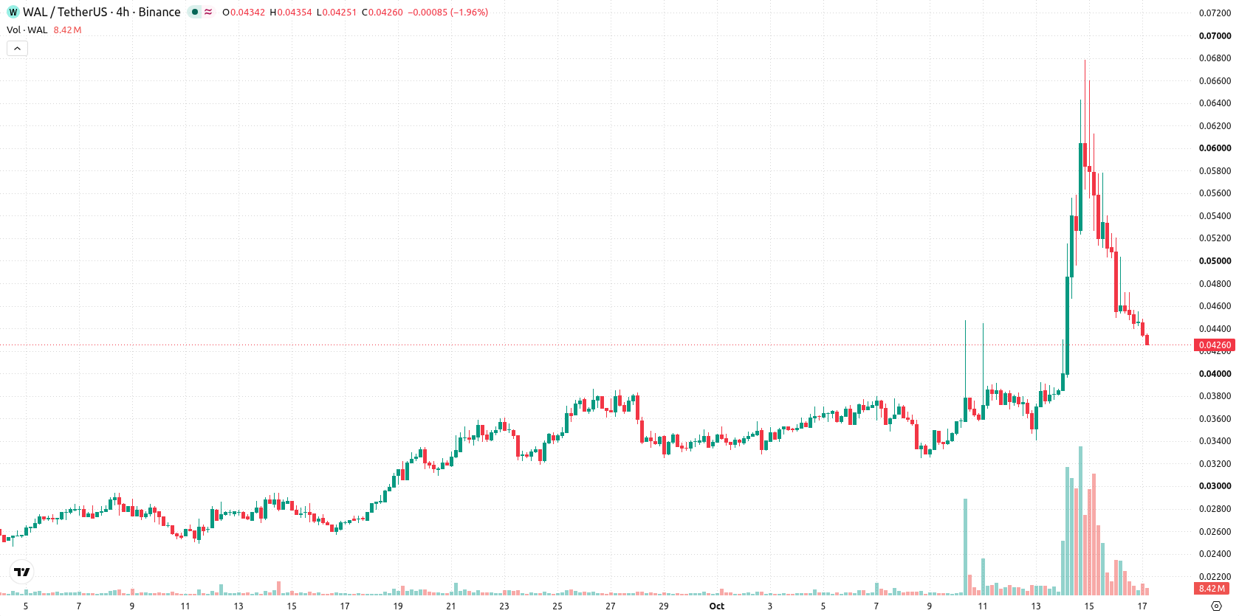This screenshot has width=1239, height=616.
Task: Click the 0.05000 price axis label
Action: click(1215, 260)
